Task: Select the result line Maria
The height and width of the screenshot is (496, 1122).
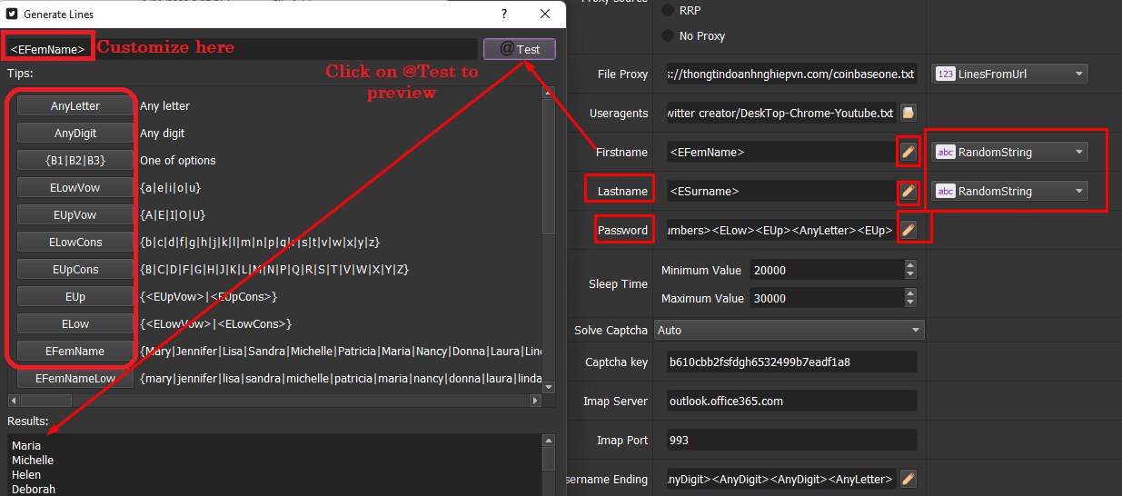Action: pyautogui.click(x=26, y=446)
